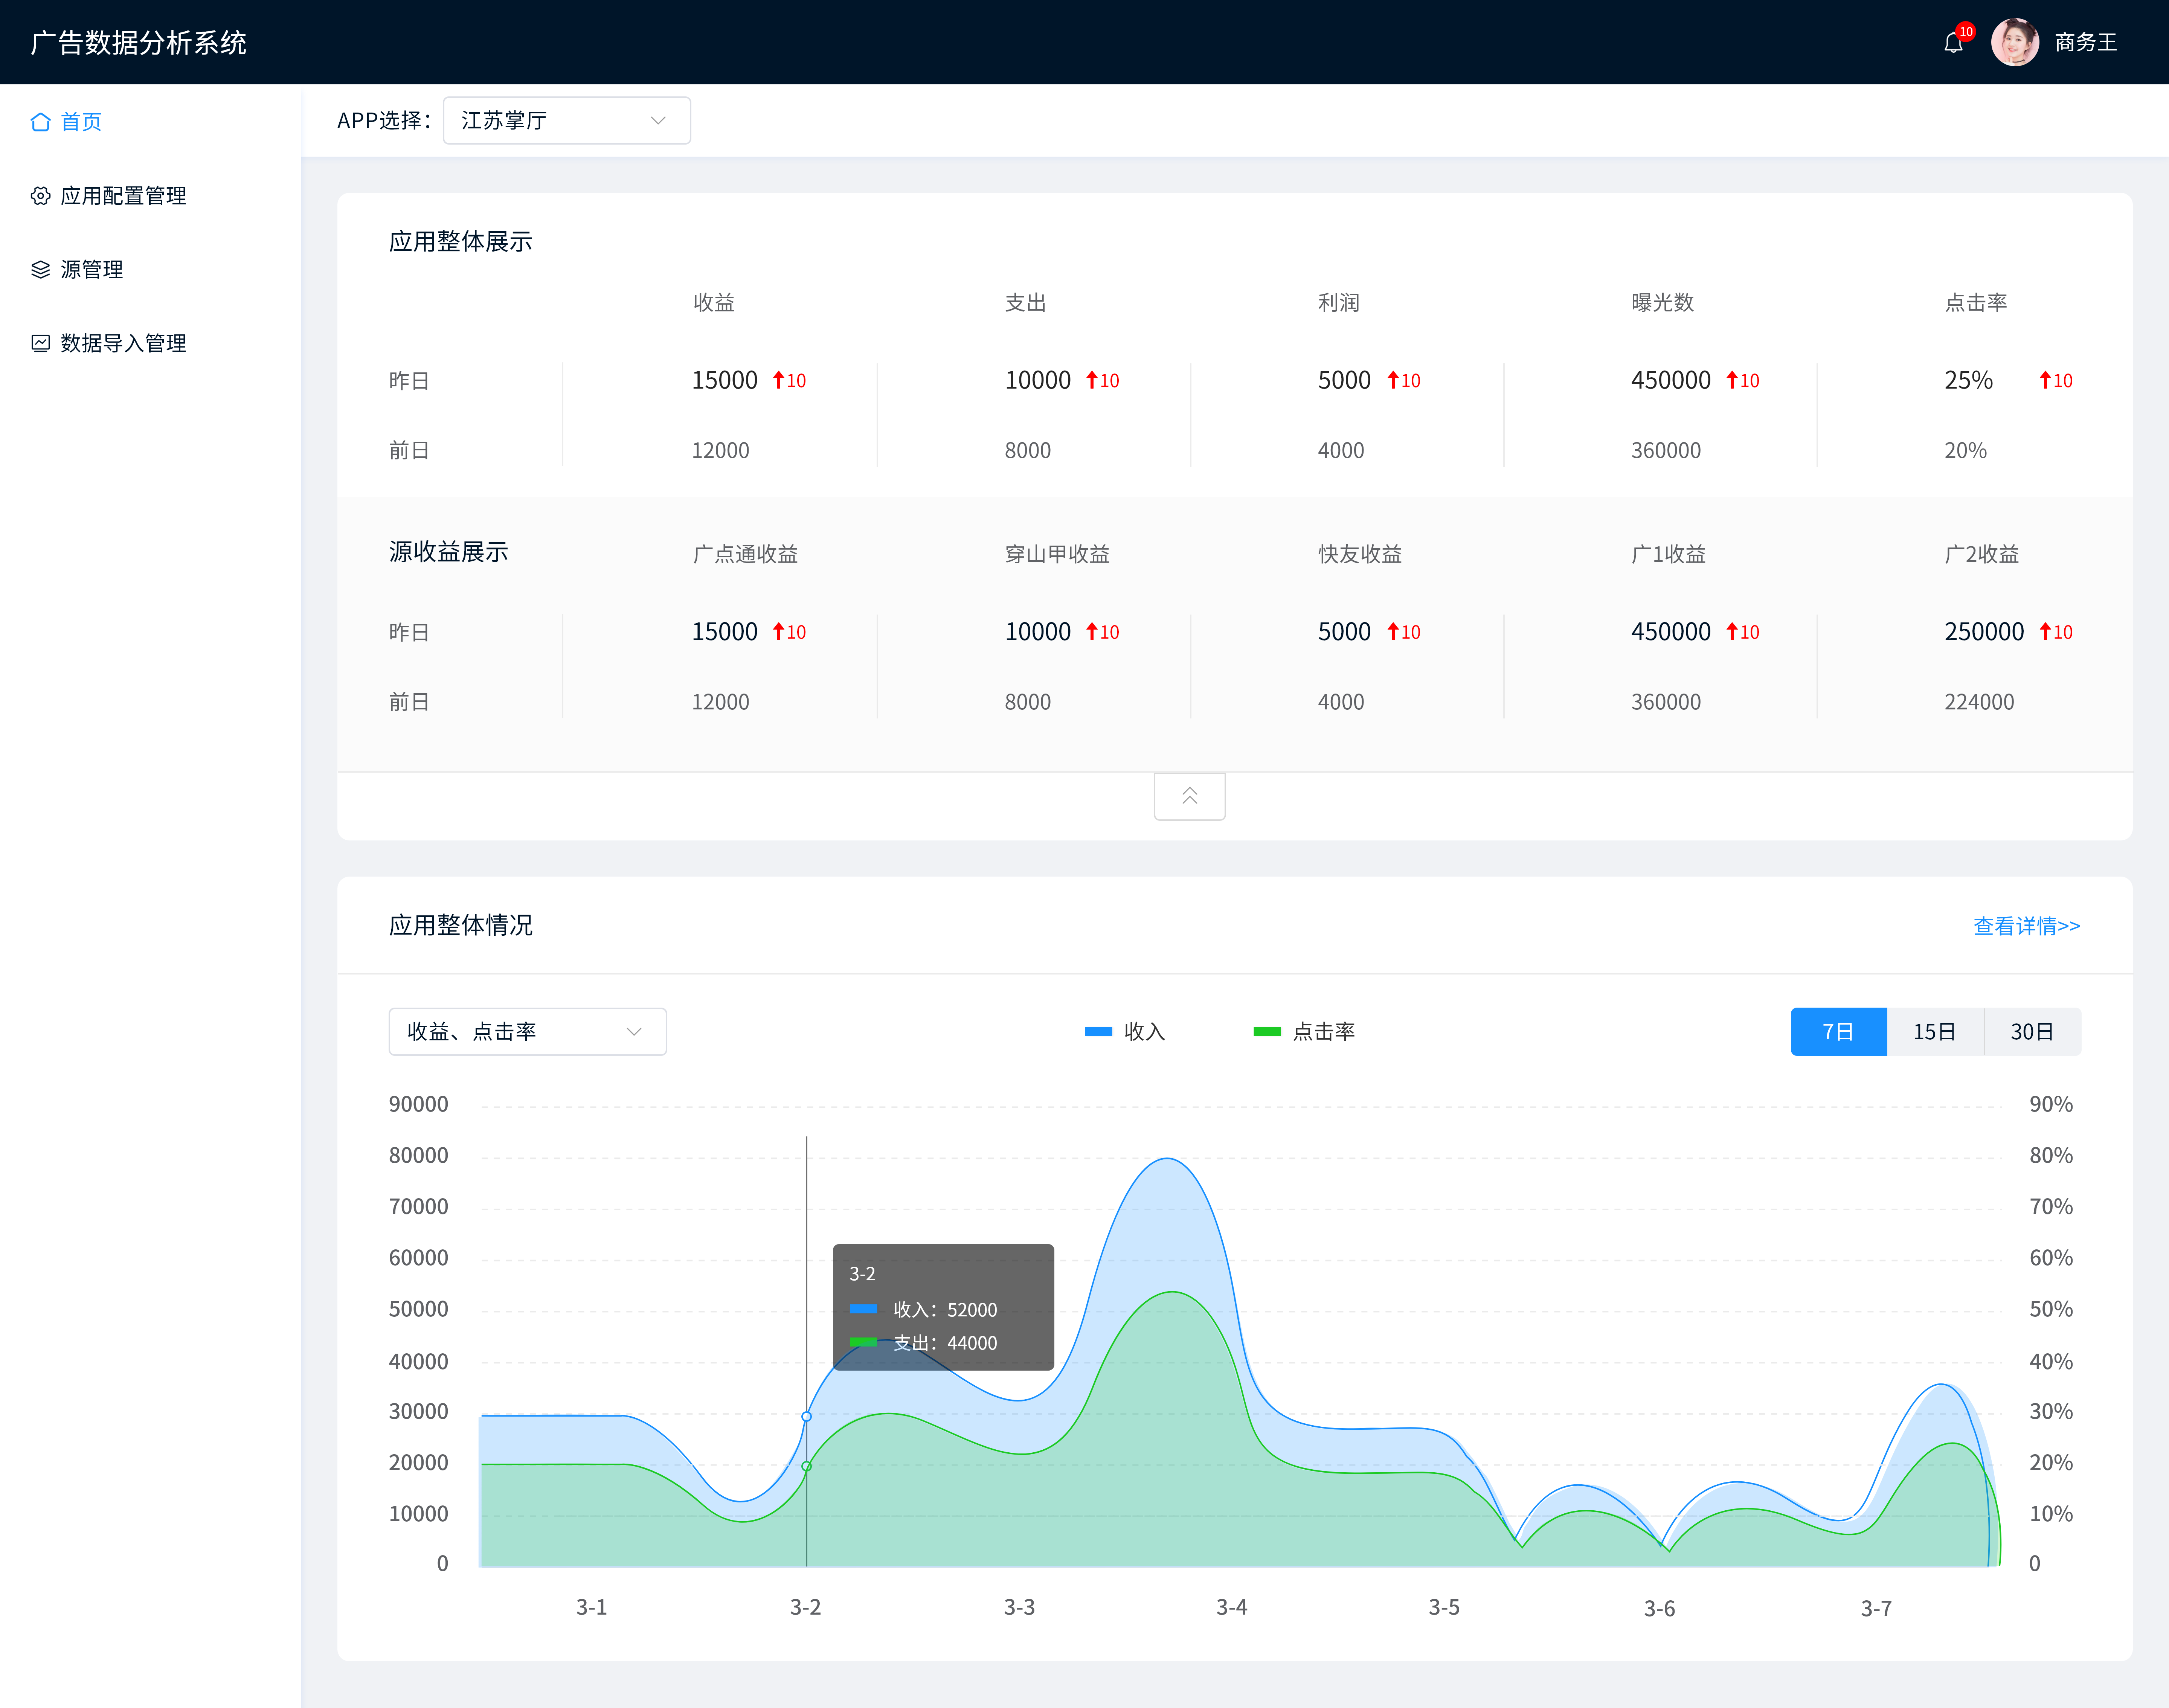Click the red up arrow beside 250000
This screenshot has height=1708, width=2169.
coord(2045,632)
